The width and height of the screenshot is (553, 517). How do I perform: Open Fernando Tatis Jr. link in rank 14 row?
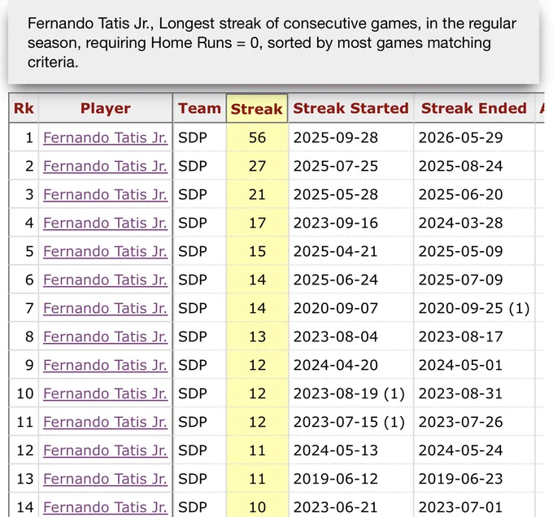click(105, 507)
